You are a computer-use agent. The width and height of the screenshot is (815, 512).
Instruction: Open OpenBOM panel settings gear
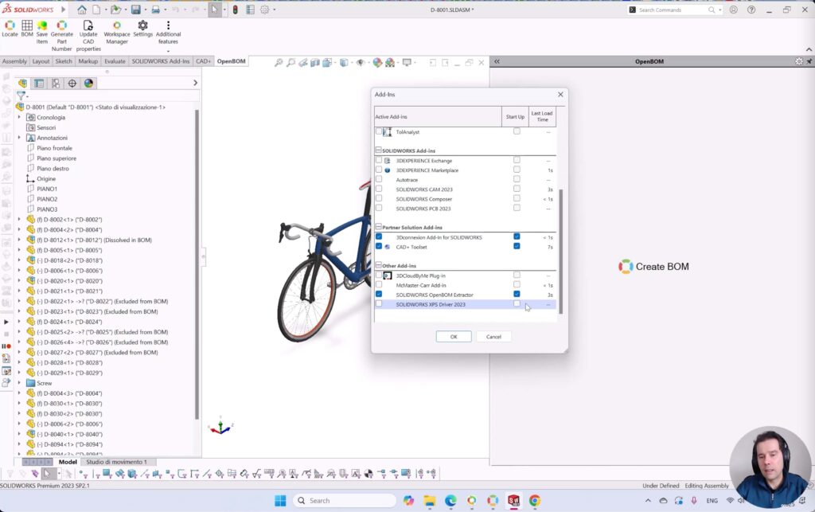(x=799, y=61)
